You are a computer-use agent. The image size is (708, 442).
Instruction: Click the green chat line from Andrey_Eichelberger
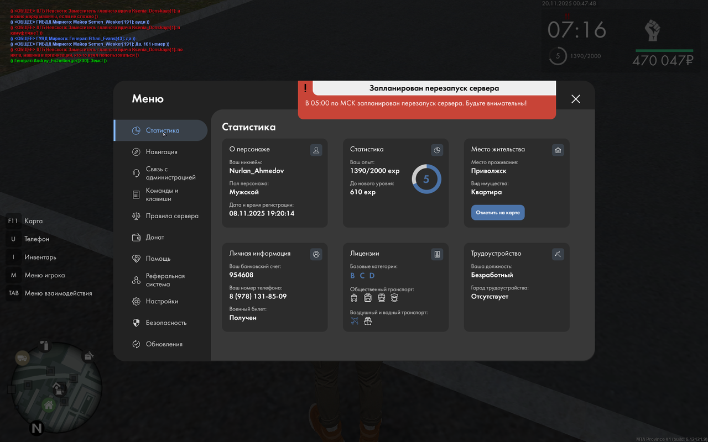(x=59, y=61)
